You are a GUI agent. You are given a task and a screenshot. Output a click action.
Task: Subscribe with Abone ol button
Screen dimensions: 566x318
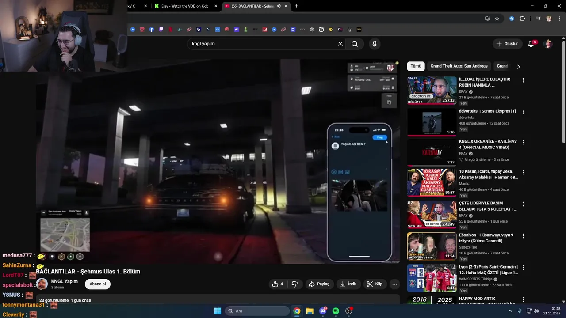[x=98, y=284]
